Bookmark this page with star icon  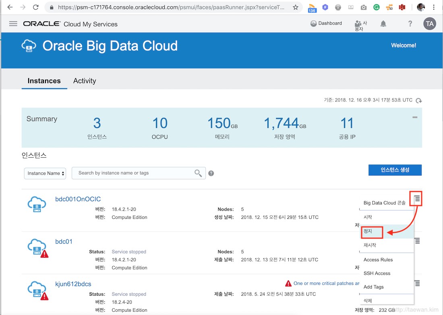pos(296,7)
